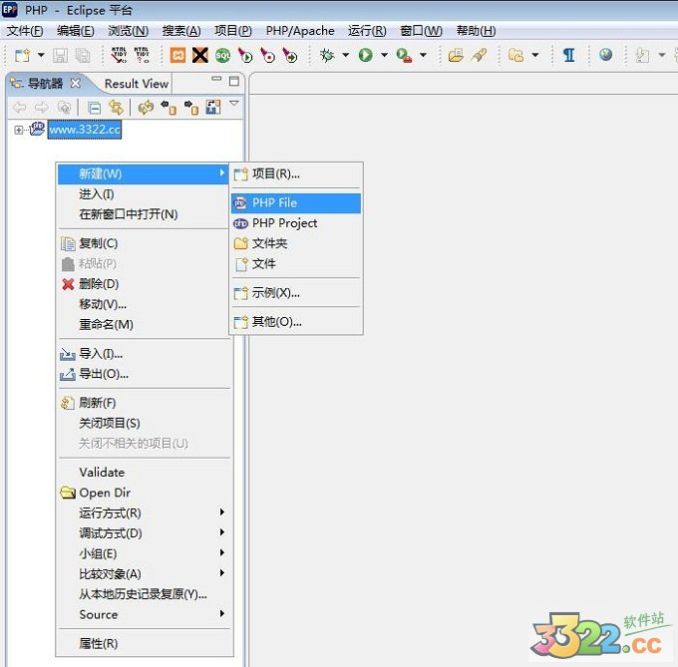The width and height of the screenshot is (678, 667).
Task: Click the green Run button icon
Action: pyautogui.click(x=366, y=56)
